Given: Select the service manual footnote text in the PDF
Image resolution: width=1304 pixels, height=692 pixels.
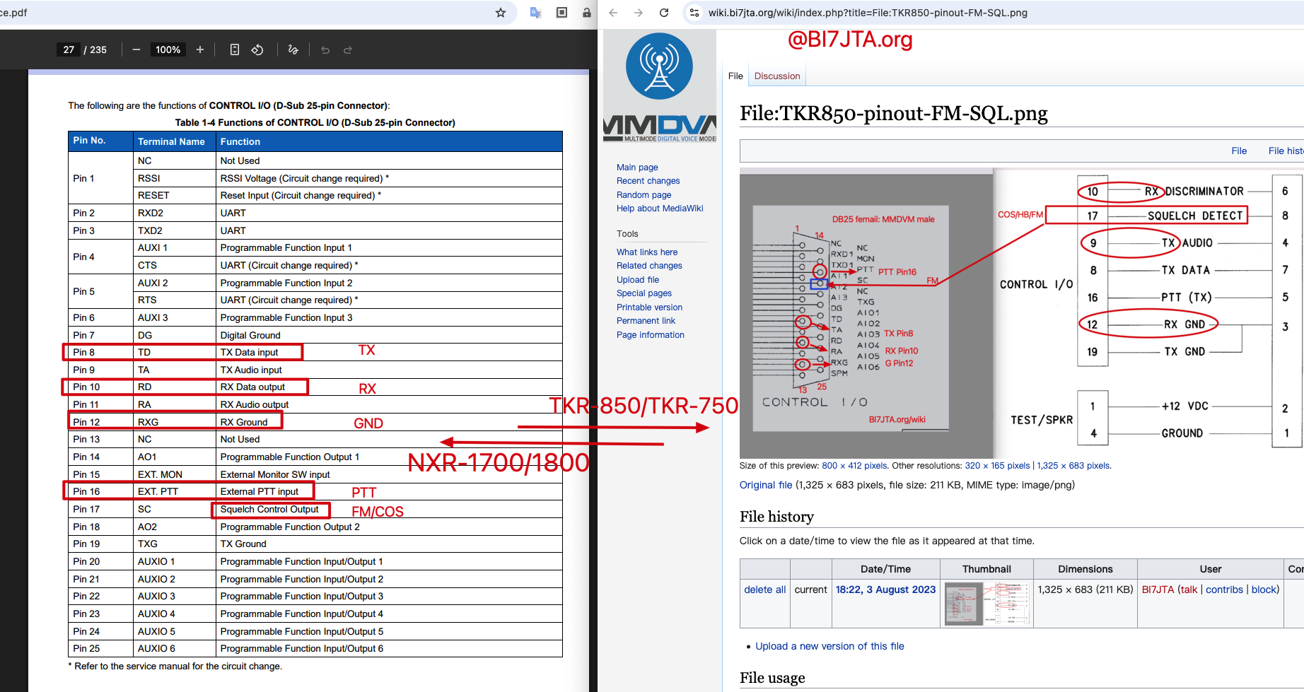Looking at the screenshot, I should (175, 666).
